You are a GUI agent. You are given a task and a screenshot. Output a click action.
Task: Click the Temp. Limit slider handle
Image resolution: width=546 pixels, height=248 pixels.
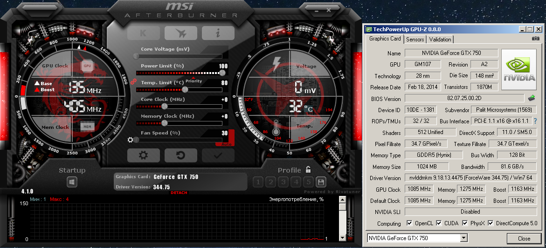[185, 89]
